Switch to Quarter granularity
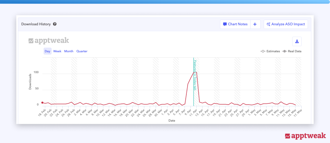Screen dimensions: 330x143 click(x=82, y=51)
